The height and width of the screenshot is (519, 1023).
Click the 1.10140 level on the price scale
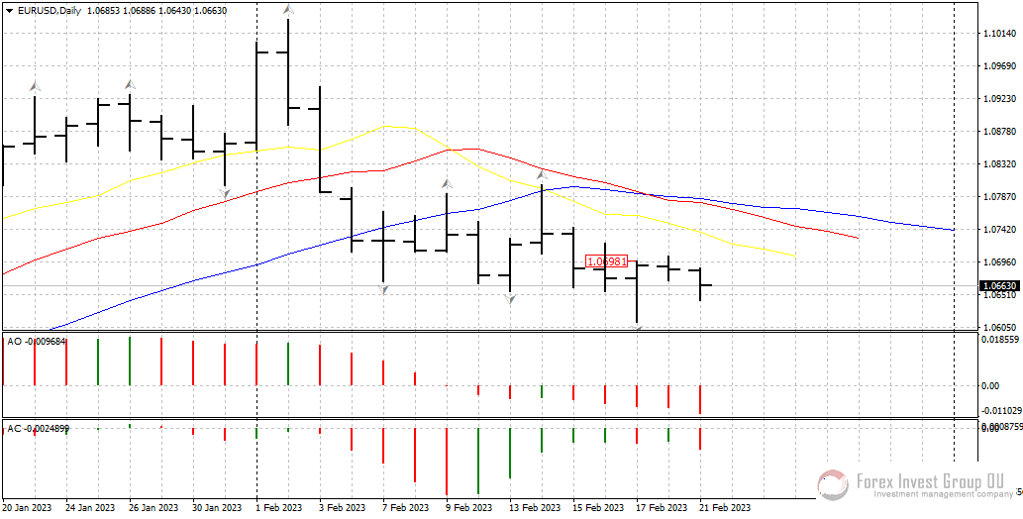pos(999,34)
